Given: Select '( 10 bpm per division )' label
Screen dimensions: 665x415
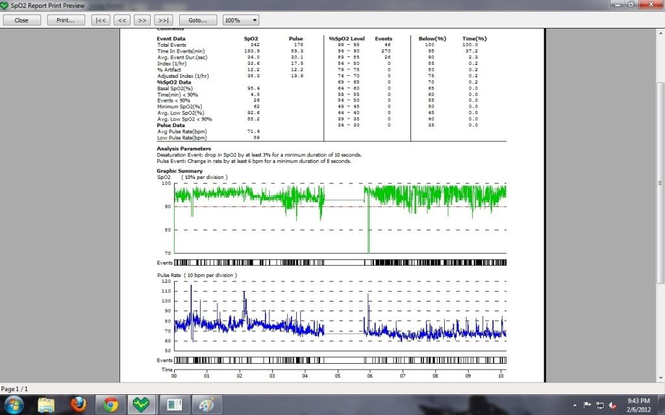Looking at the screenshot, I should coord(210,275).
